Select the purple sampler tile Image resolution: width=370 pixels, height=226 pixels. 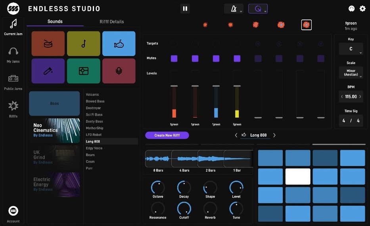[x=48, y=71]
